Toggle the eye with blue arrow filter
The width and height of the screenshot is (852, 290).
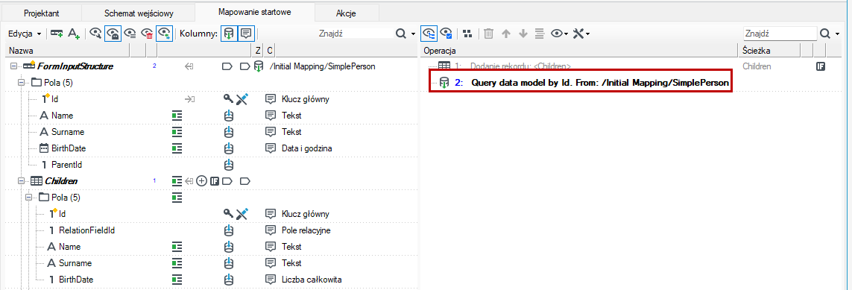pos(165,34)
